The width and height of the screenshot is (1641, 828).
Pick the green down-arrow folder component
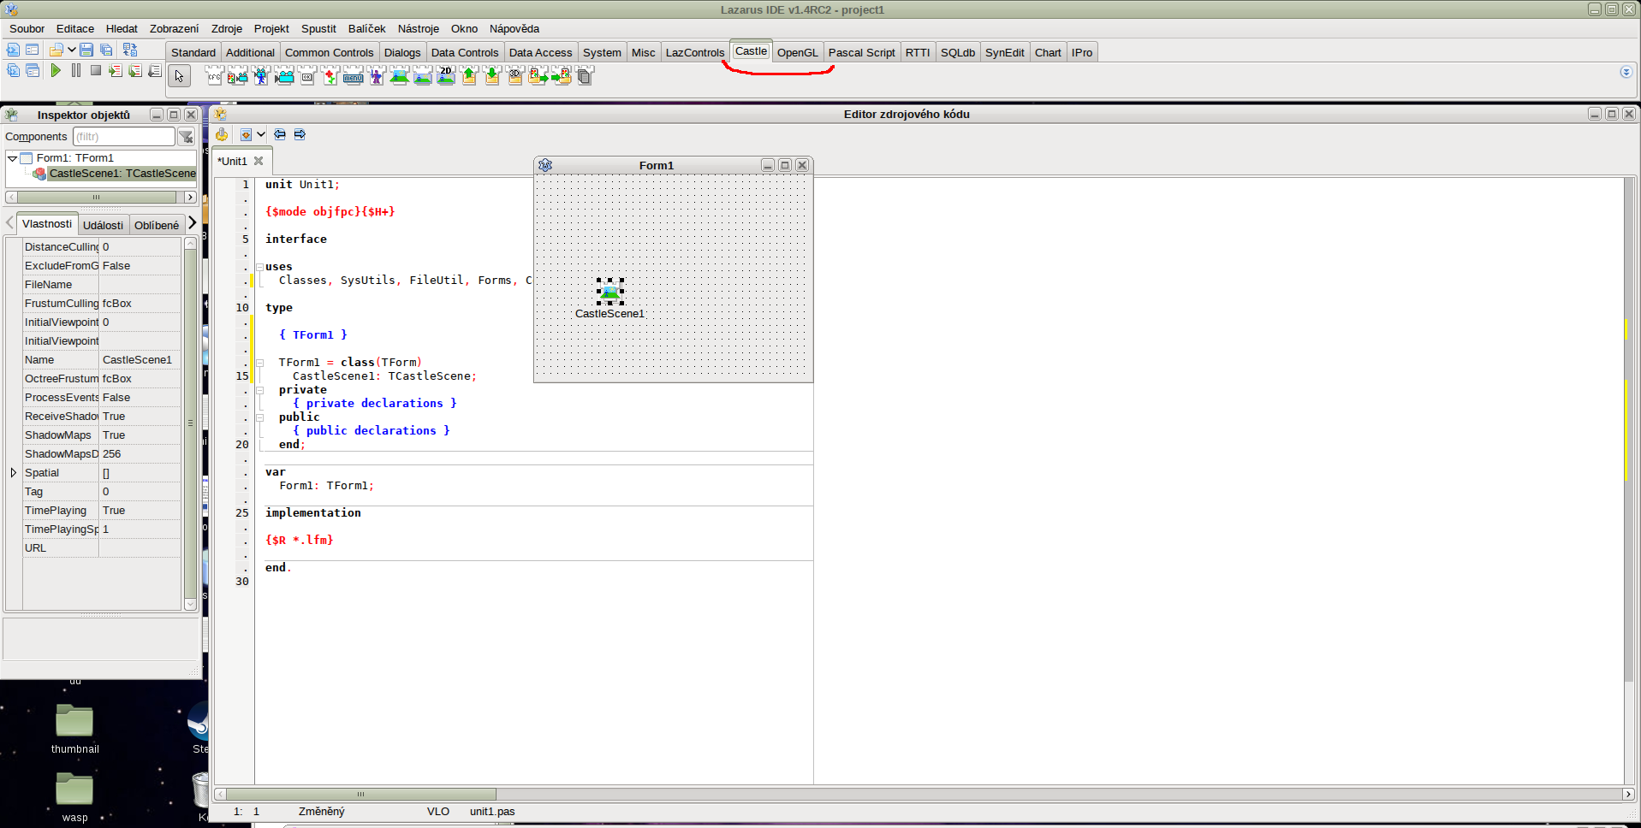pos(491,76)
